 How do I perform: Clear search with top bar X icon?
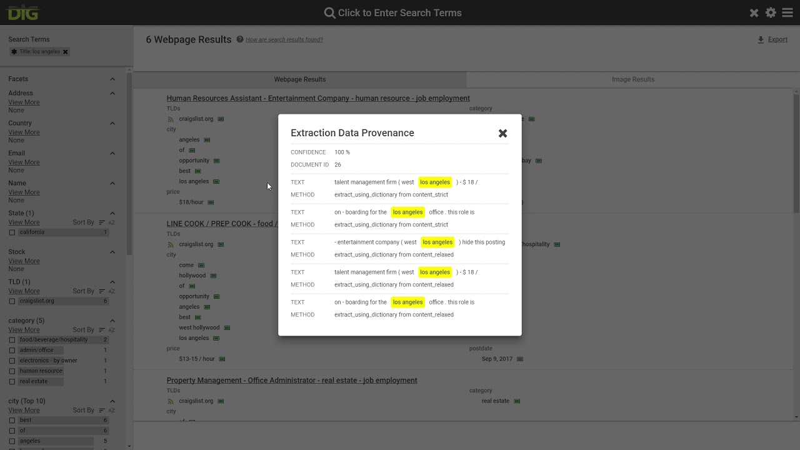(754, 12)
